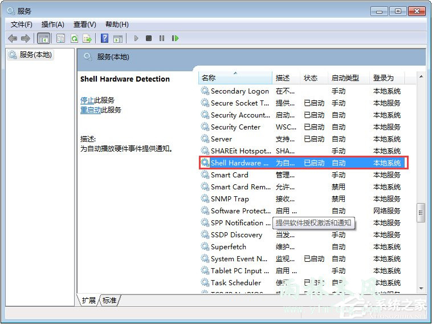This screenshot has width=432, height=324.
Task: Select the Security Account... service row
Action: [x=301, y=115]
